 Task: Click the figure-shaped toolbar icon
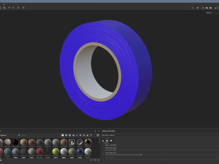pos(13,8)
